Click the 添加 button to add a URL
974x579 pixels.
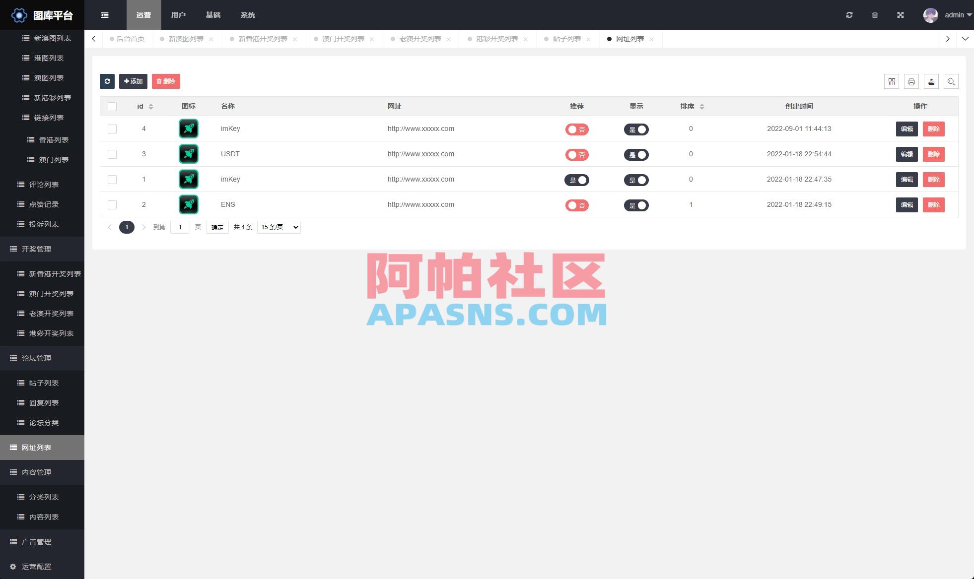click(133, 81)
